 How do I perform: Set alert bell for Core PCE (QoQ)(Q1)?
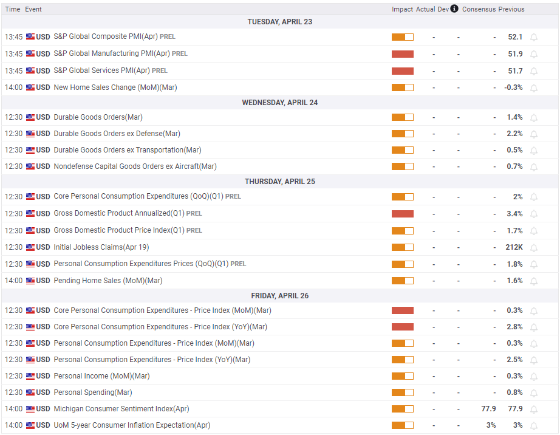click(x=533, y=197)
